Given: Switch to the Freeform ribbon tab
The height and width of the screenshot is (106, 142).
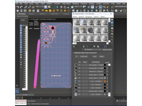Looking at the screenshot, I should click(32, 14).
